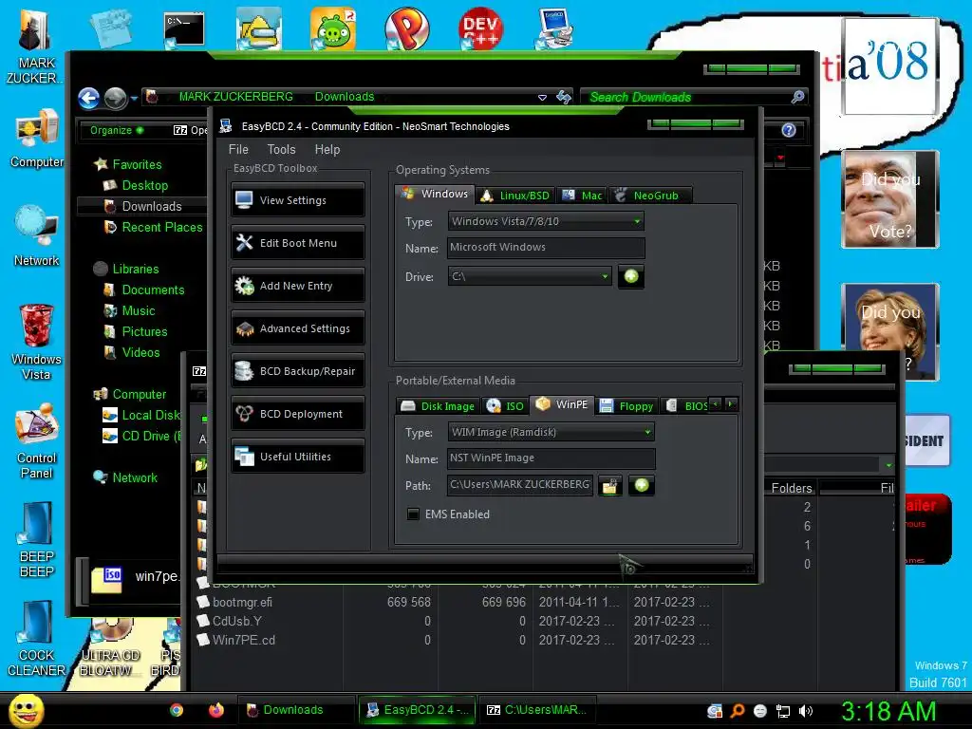Switch to Downloads taskbar button
This screenshot has width=972, height=729.
pyautogui.click(x=296, y=710)
